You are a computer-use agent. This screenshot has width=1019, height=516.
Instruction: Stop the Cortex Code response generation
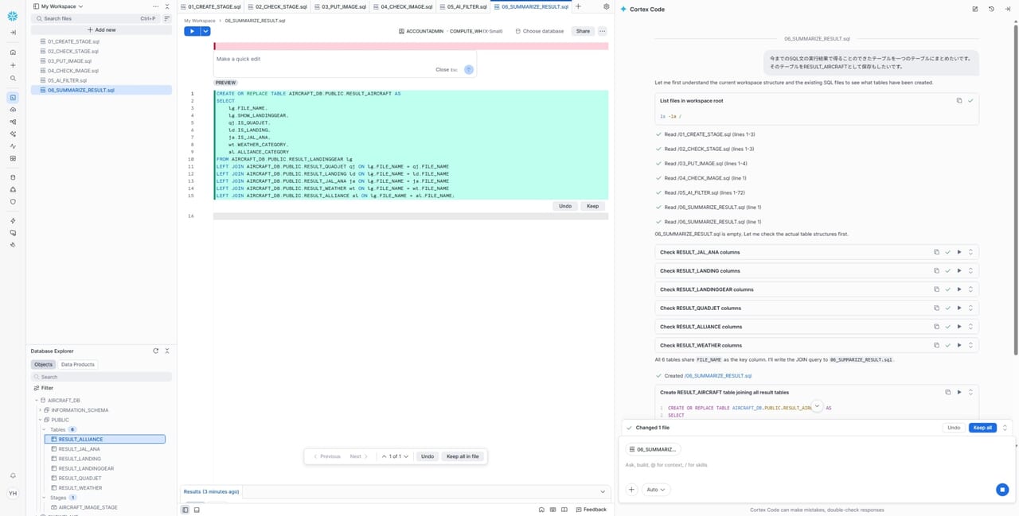[1002, 490]
